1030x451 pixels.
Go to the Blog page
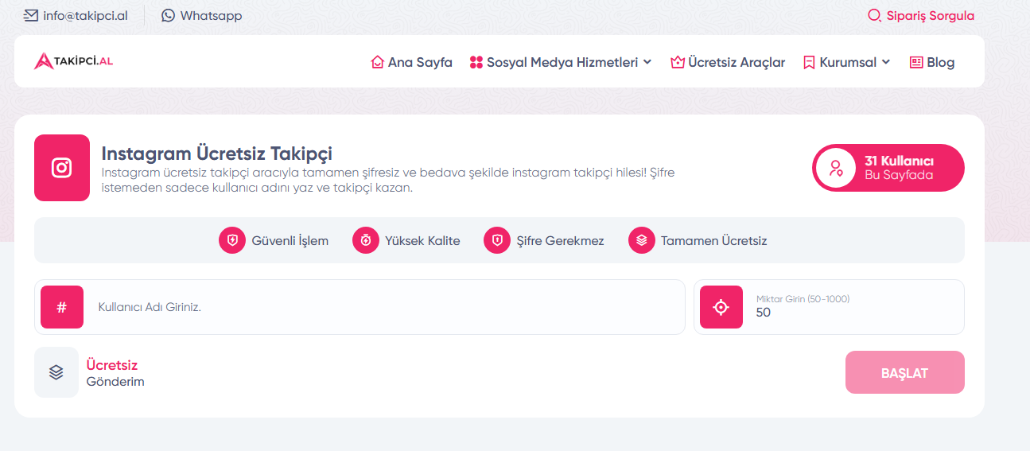tap(931, 62)
